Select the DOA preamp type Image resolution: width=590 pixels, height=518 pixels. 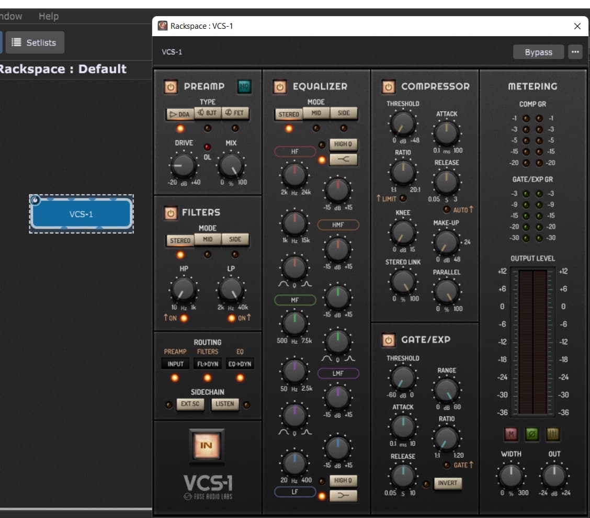pyautogui.click(x=180, y=114)
